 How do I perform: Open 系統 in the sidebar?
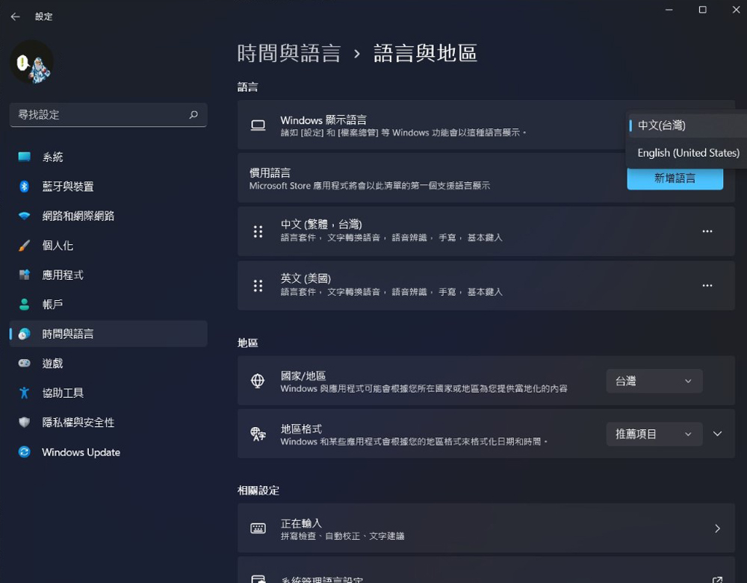tap(108, 157)
